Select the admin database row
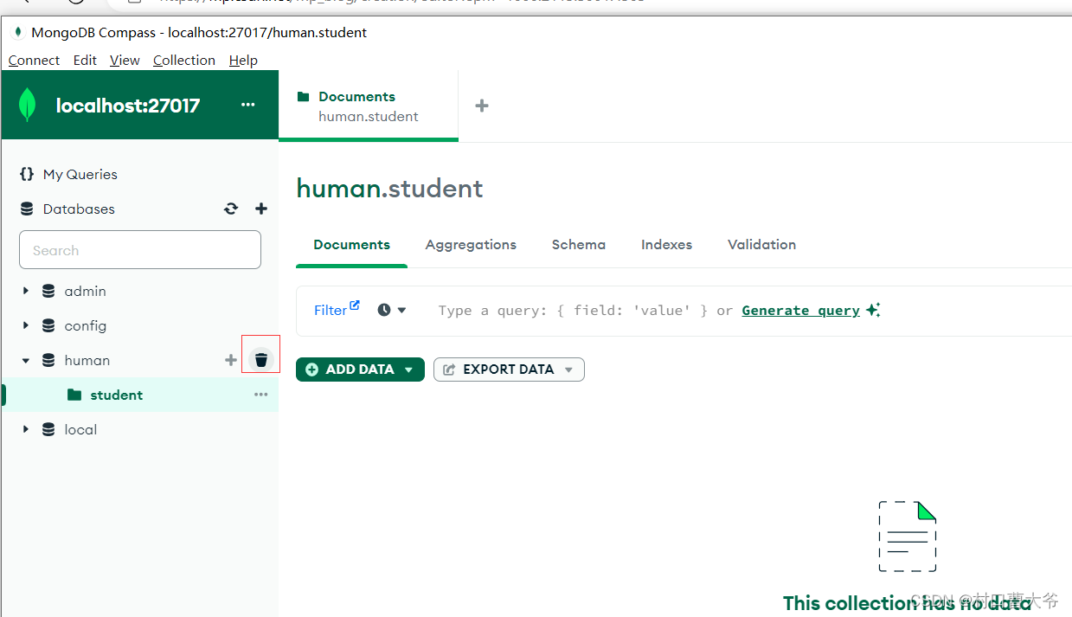The width and height of the screenshot is (1072, 617). (x=139, y=291)
